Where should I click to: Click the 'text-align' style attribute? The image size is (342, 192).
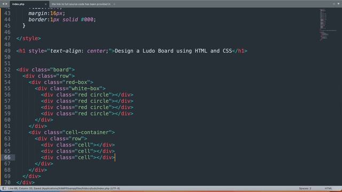click(65, 51)
